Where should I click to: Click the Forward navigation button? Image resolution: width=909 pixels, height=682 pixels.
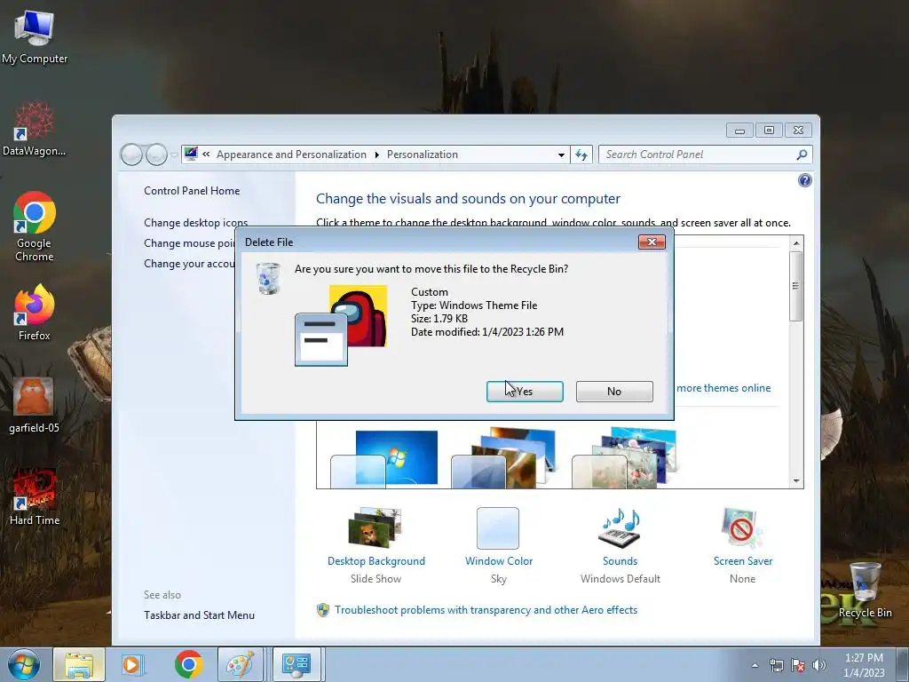[156, 155]
